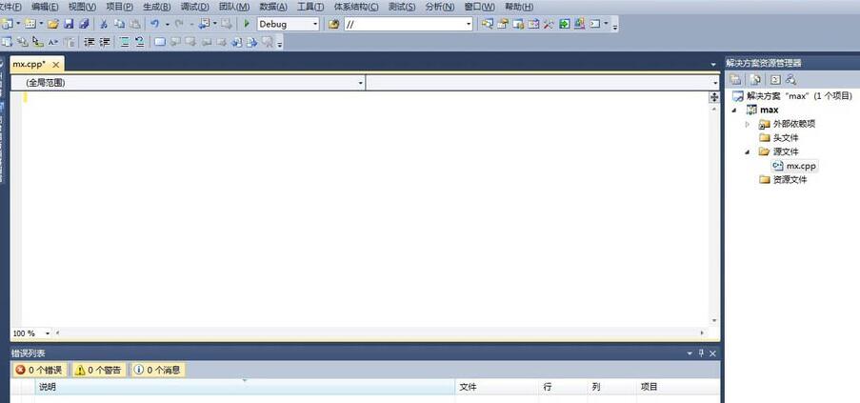The image size is (860, 403).
Task: Open the Properties window toolbar icon
Action: [503, 24]
